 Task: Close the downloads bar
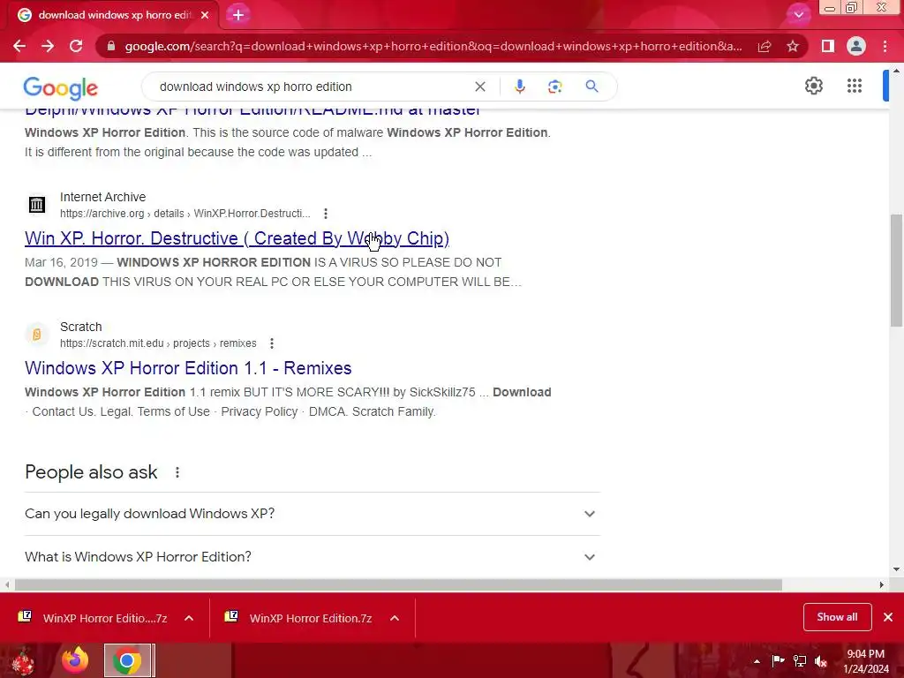coord(888,617)
